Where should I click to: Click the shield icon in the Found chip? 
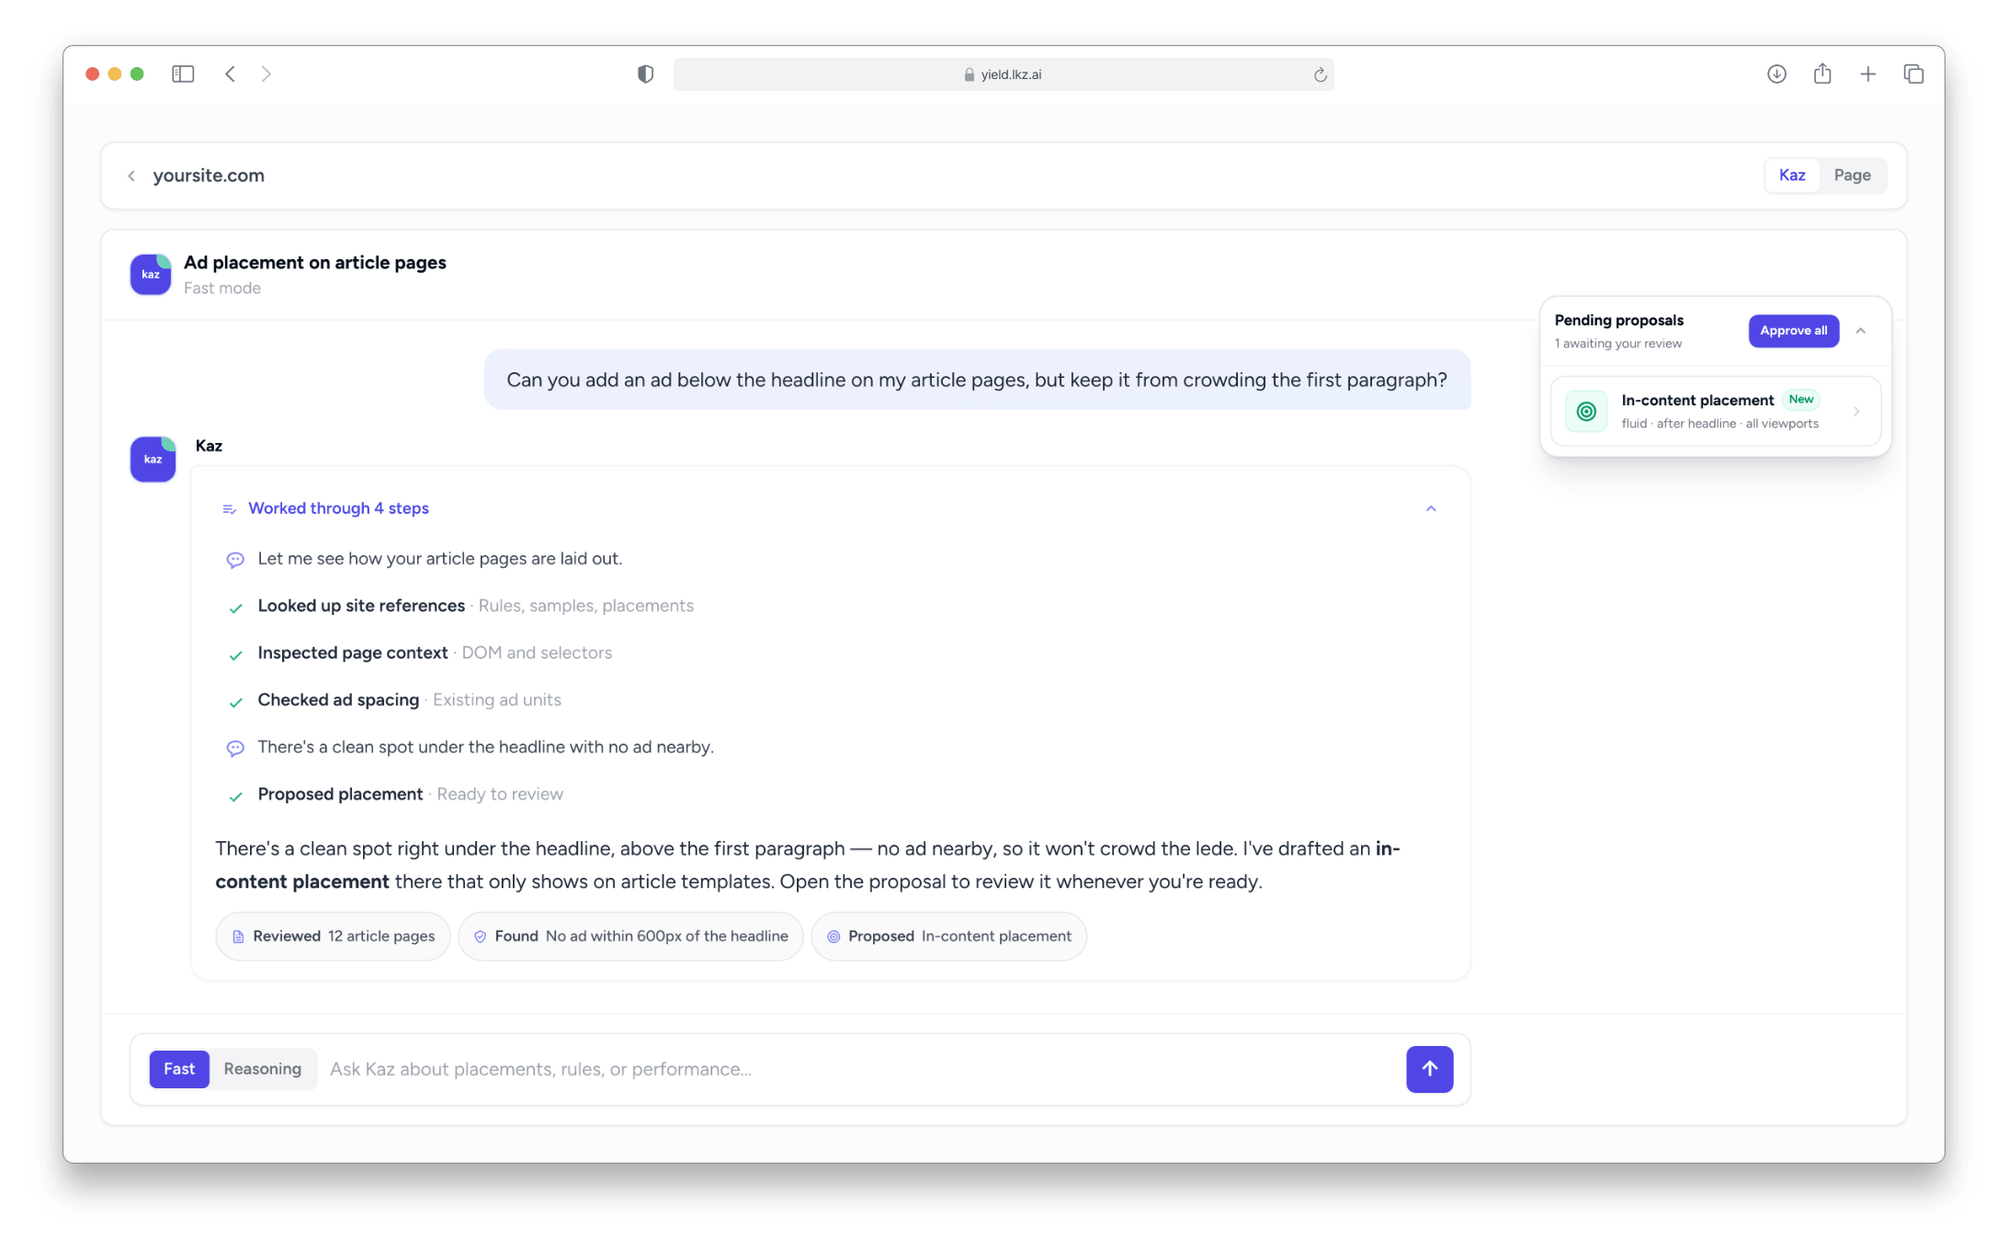(x=480, y=937)
